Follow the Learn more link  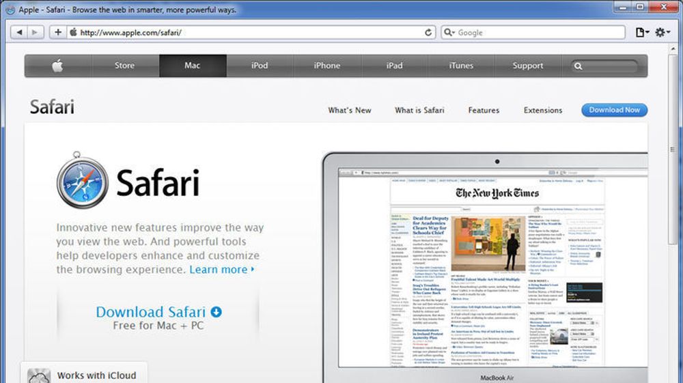tap(222, 270)
